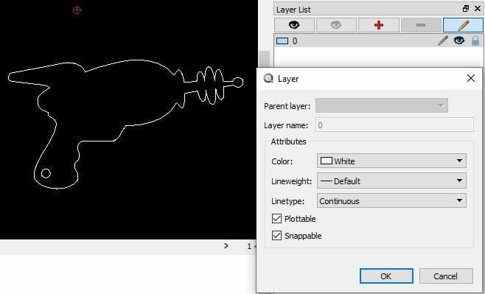Click OK in the Layer dialog
485x294 pixels.
tap(386, 276)
